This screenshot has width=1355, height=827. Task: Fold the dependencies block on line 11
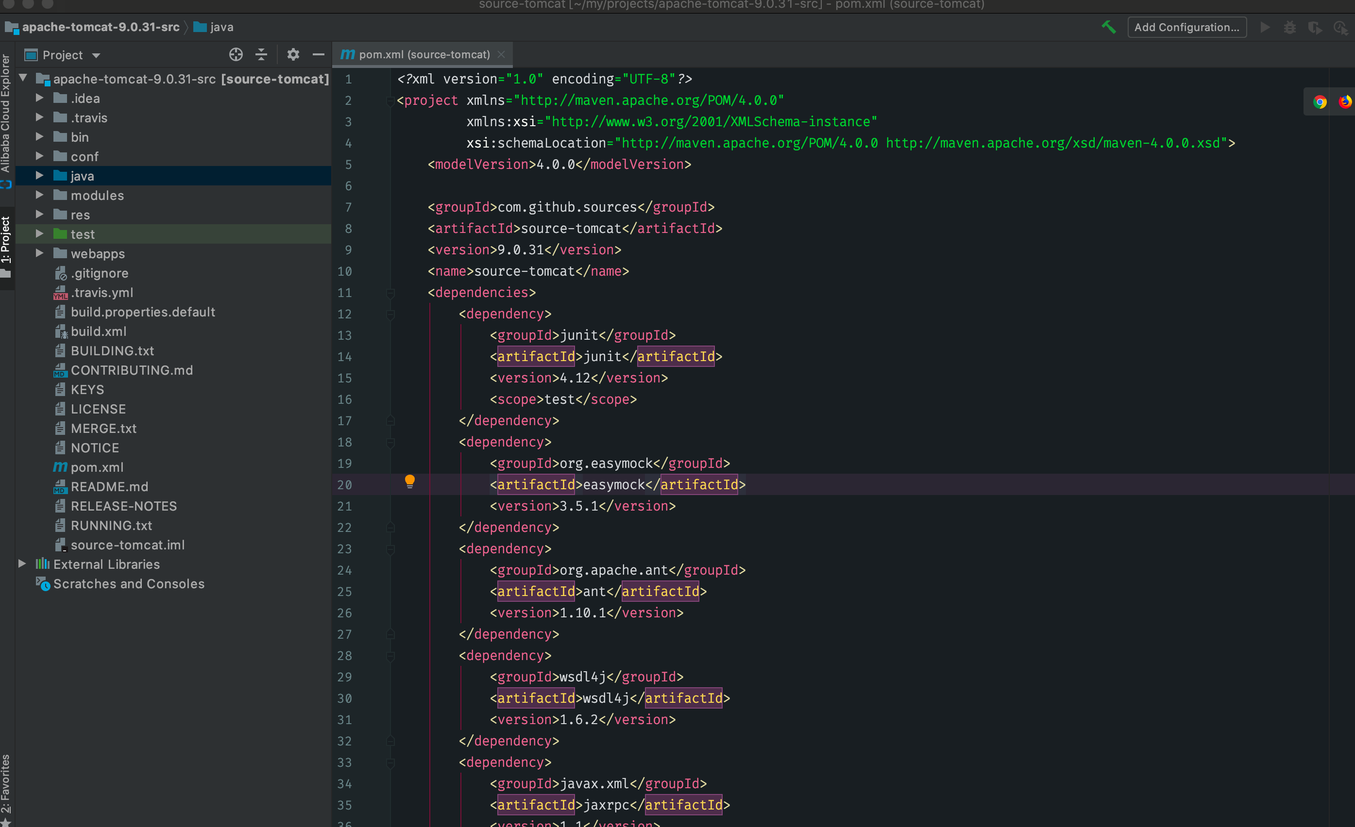390,293
